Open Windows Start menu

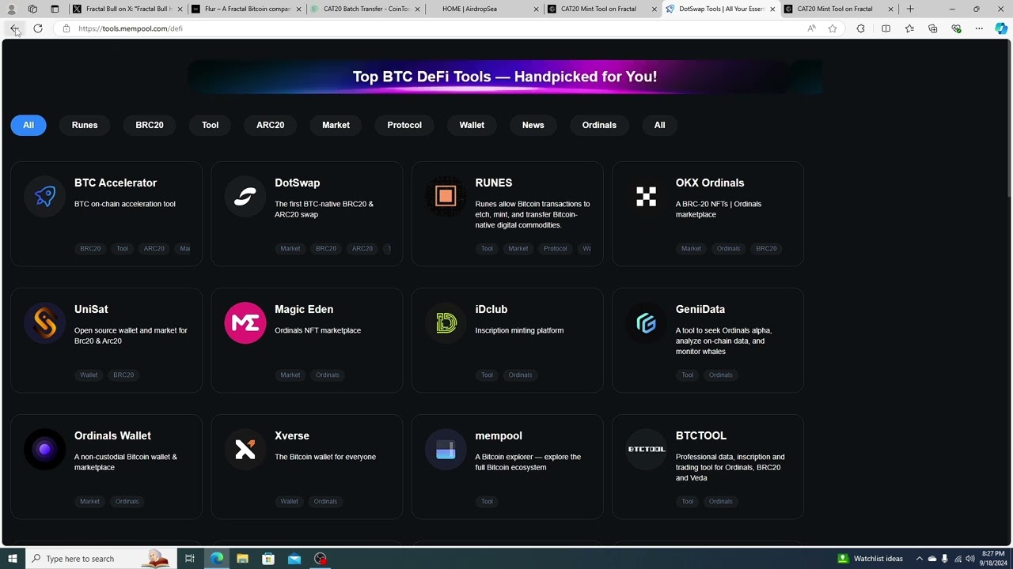[12, 559]
